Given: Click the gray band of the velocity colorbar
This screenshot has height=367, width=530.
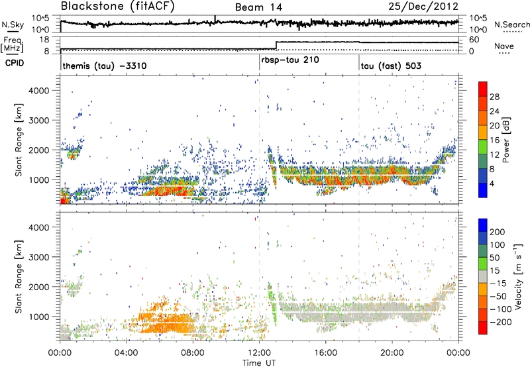Looking at the screenshot, I should (483, 277).
